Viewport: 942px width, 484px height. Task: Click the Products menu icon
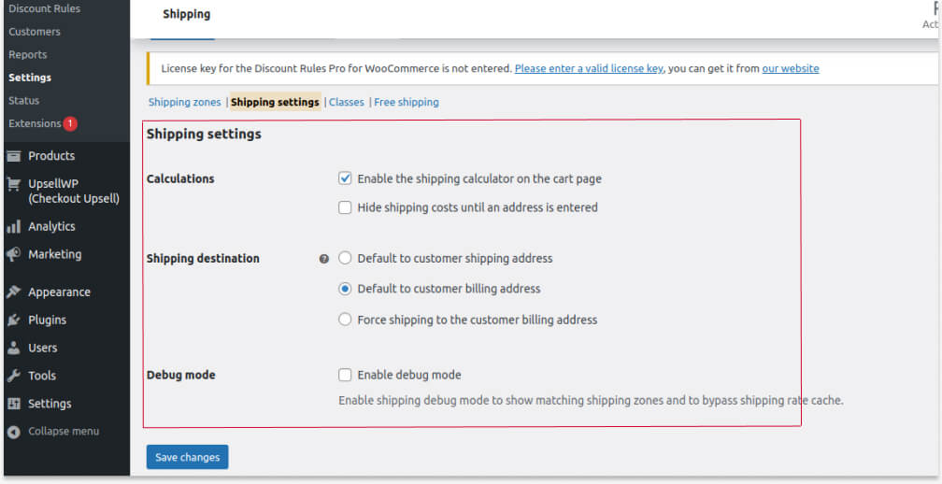(x=14, y=156)
